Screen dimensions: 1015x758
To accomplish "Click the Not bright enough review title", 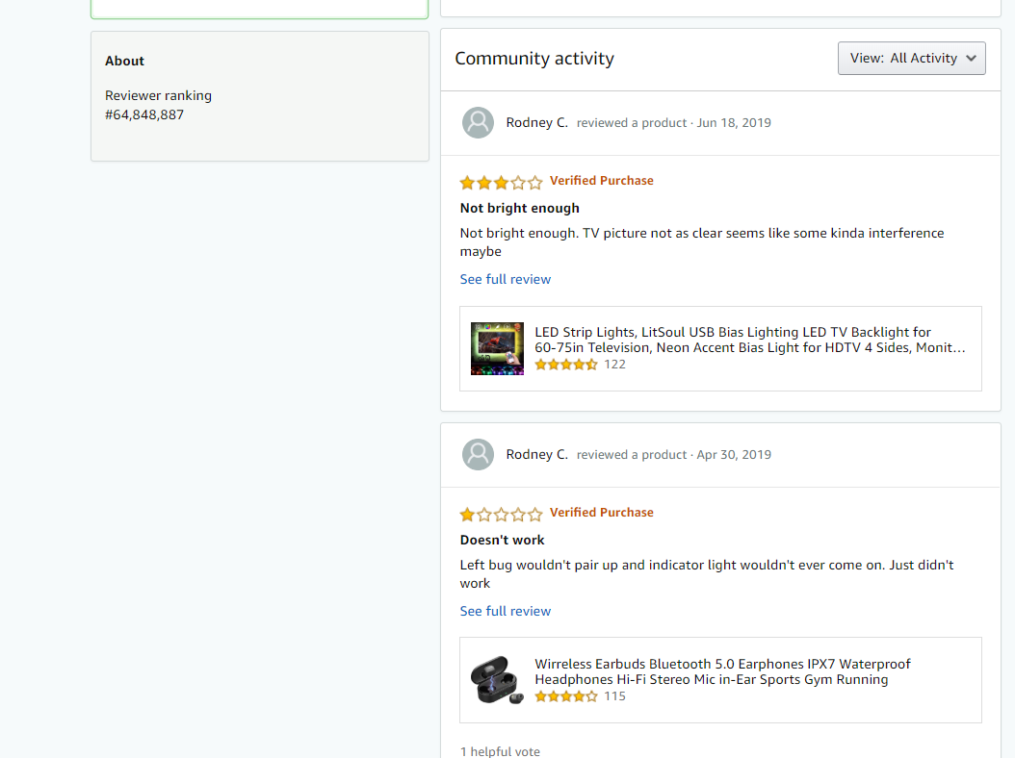I will pyautogui.click(x=520, y=208).
